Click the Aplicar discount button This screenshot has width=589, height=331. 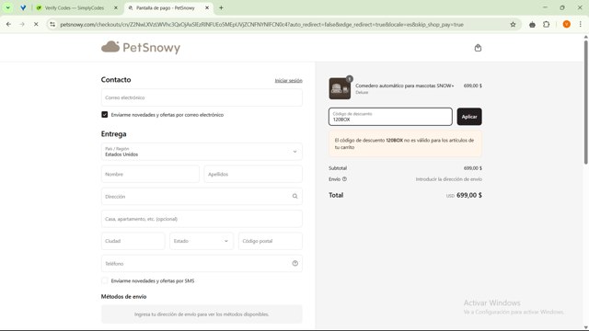[x=469, y=117]
